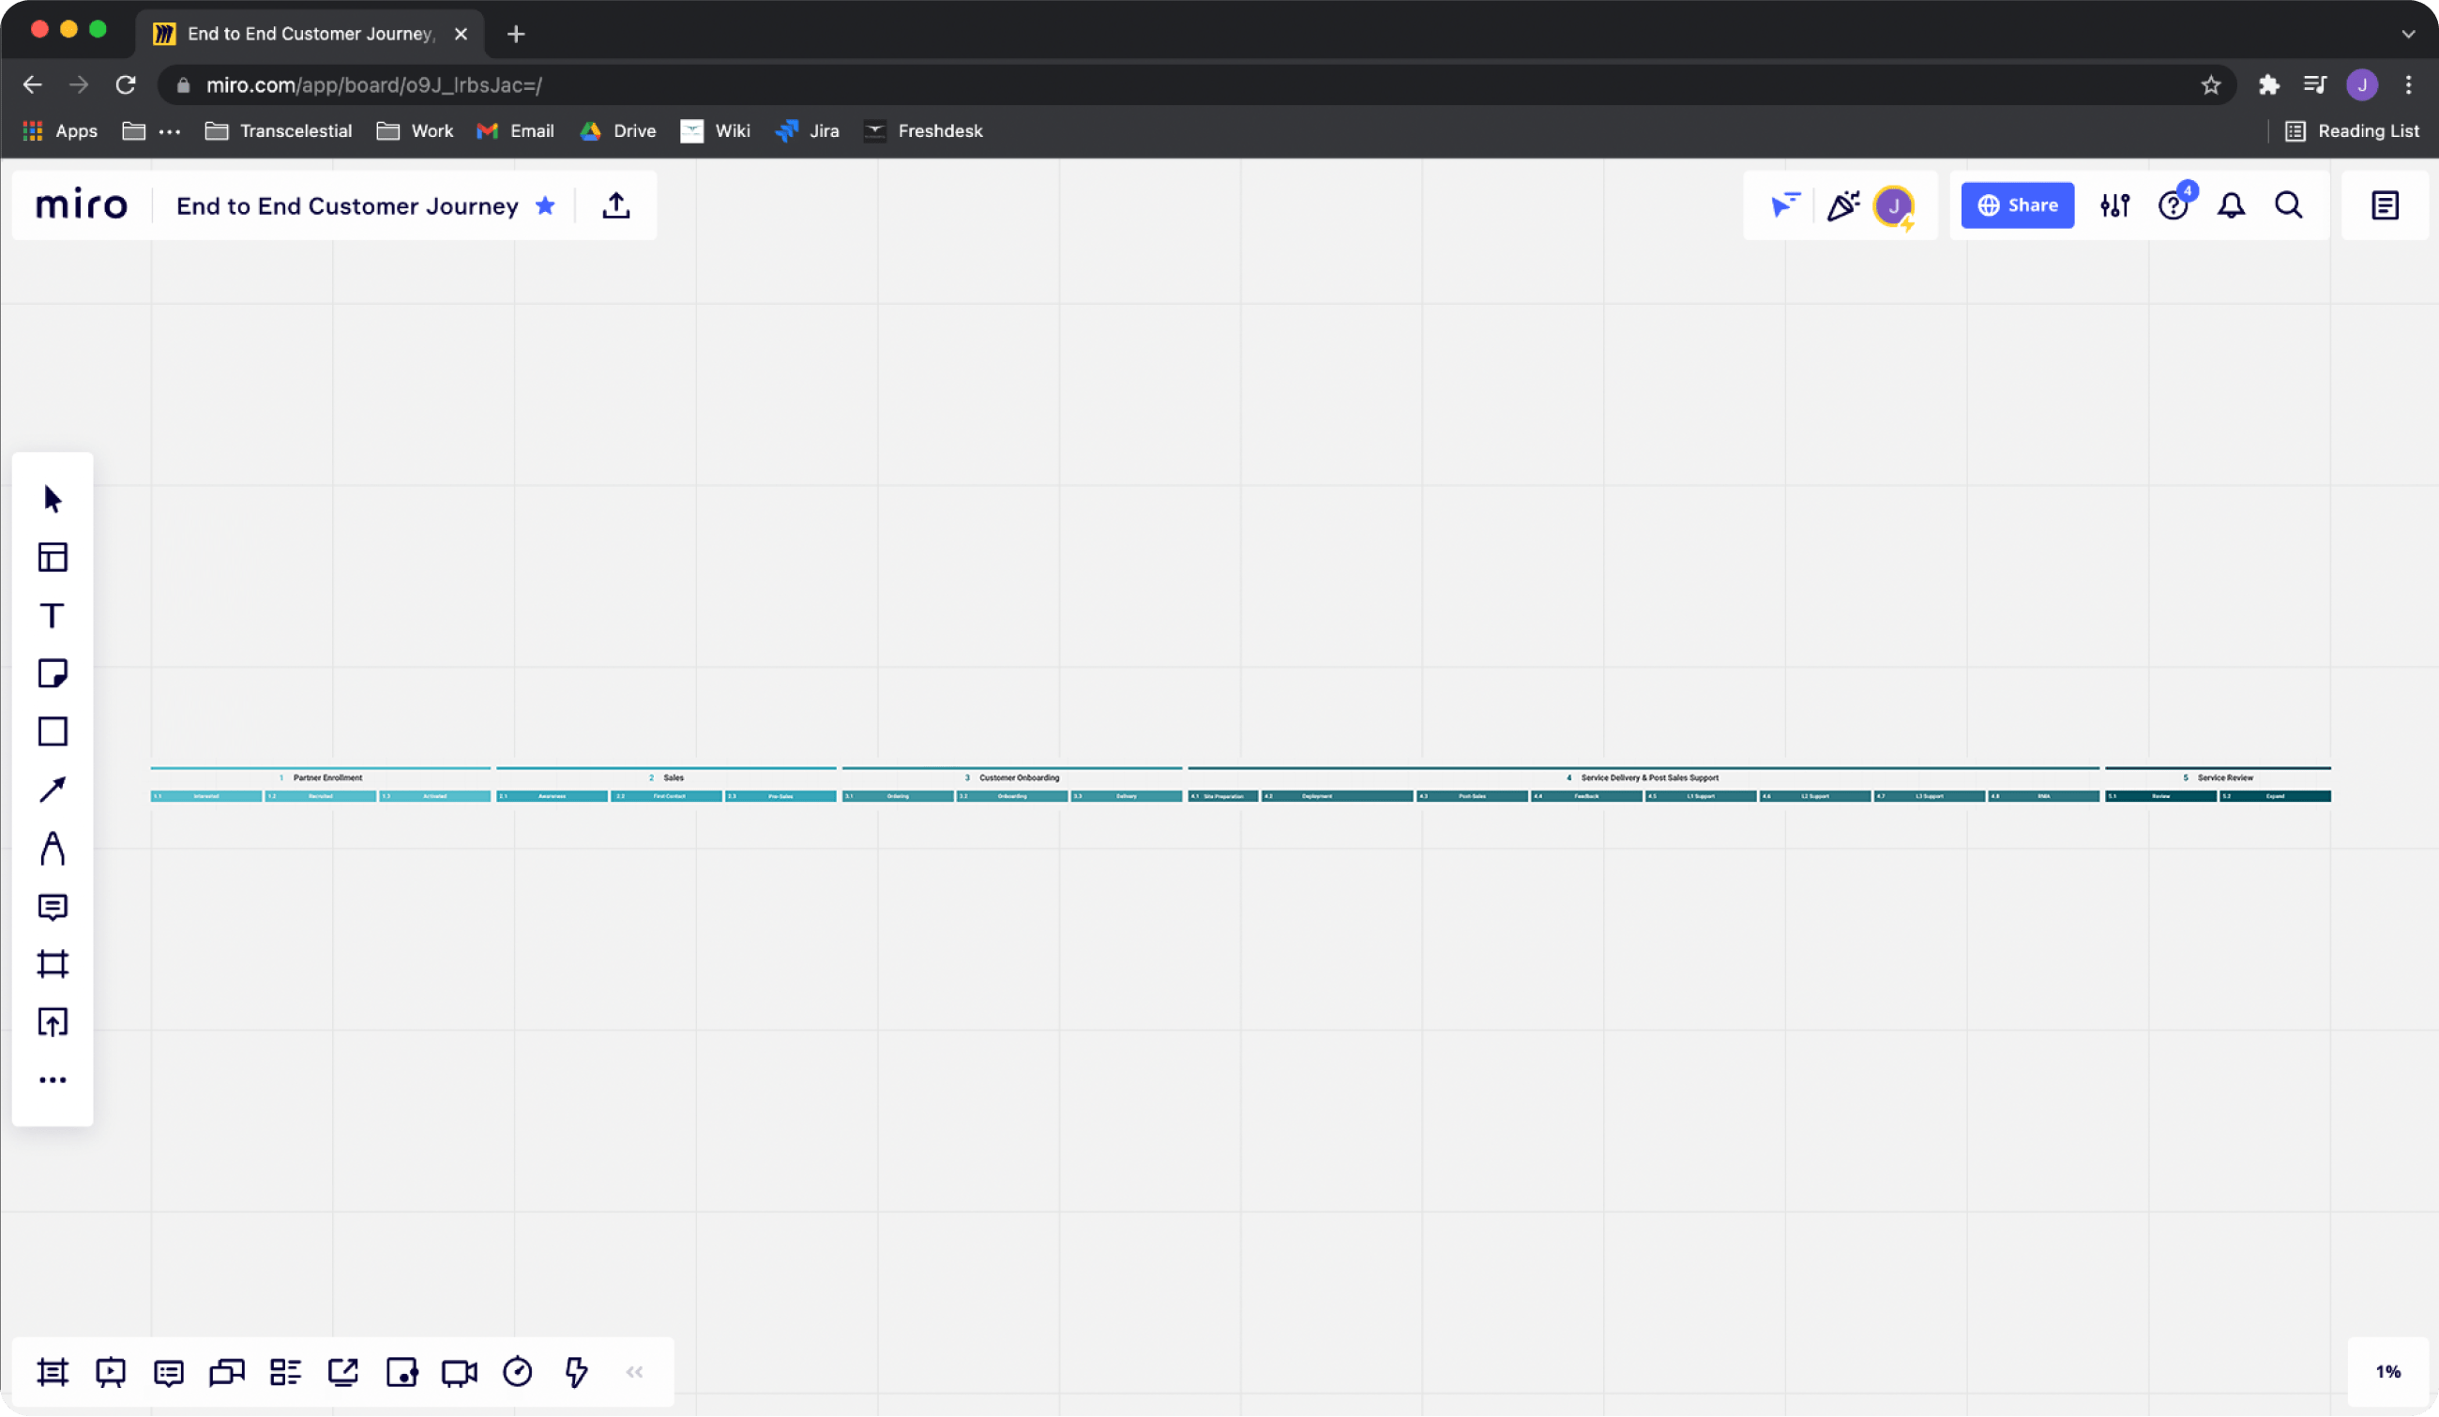This screenshot has height=1417, width=2439.
Task: Open the Work bookmarks folder
Action: click(416, 130)
